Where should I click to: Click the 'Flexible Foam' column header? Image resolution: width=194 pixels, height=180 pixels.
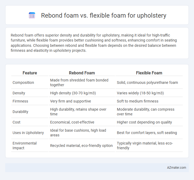[149, 73]
